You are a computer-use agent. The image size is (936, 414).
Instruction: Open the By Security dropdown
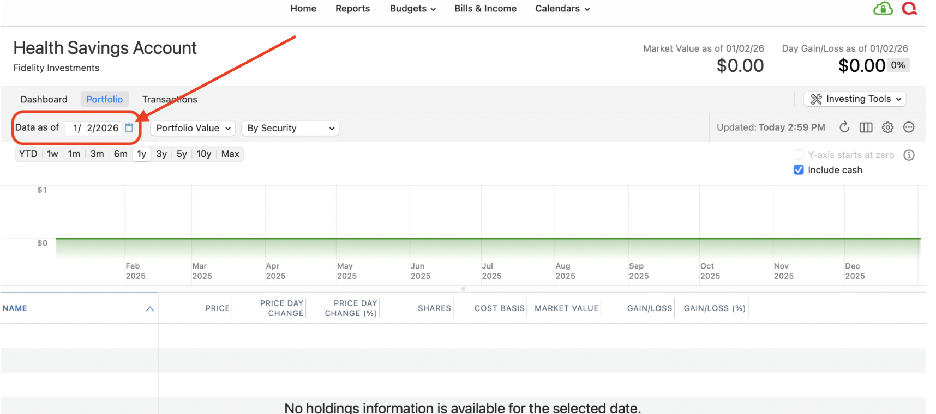click(x=290, y=128)
